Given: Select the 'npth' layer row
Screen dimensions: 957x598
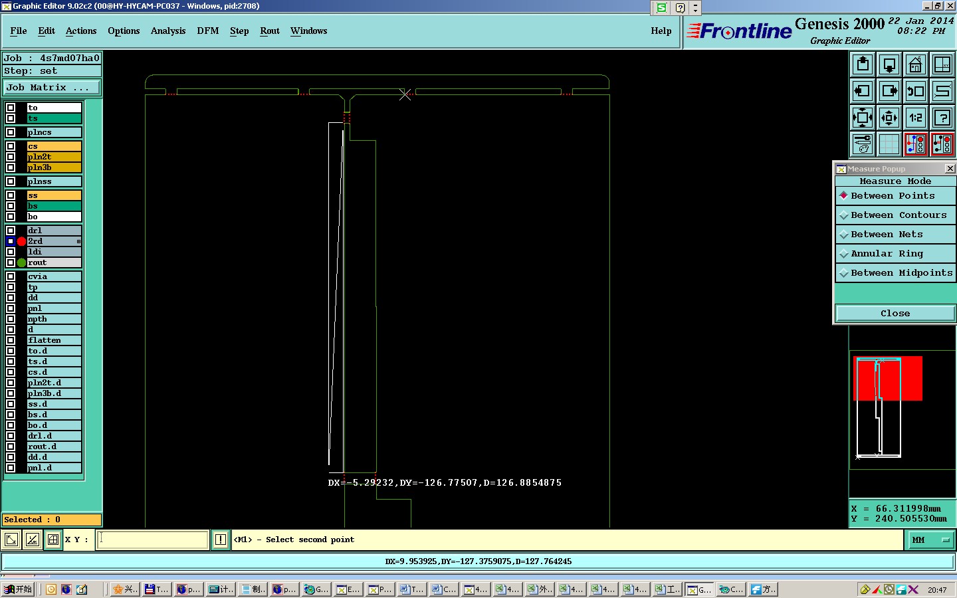Looking at the screenshot, I should pos(54,319).
